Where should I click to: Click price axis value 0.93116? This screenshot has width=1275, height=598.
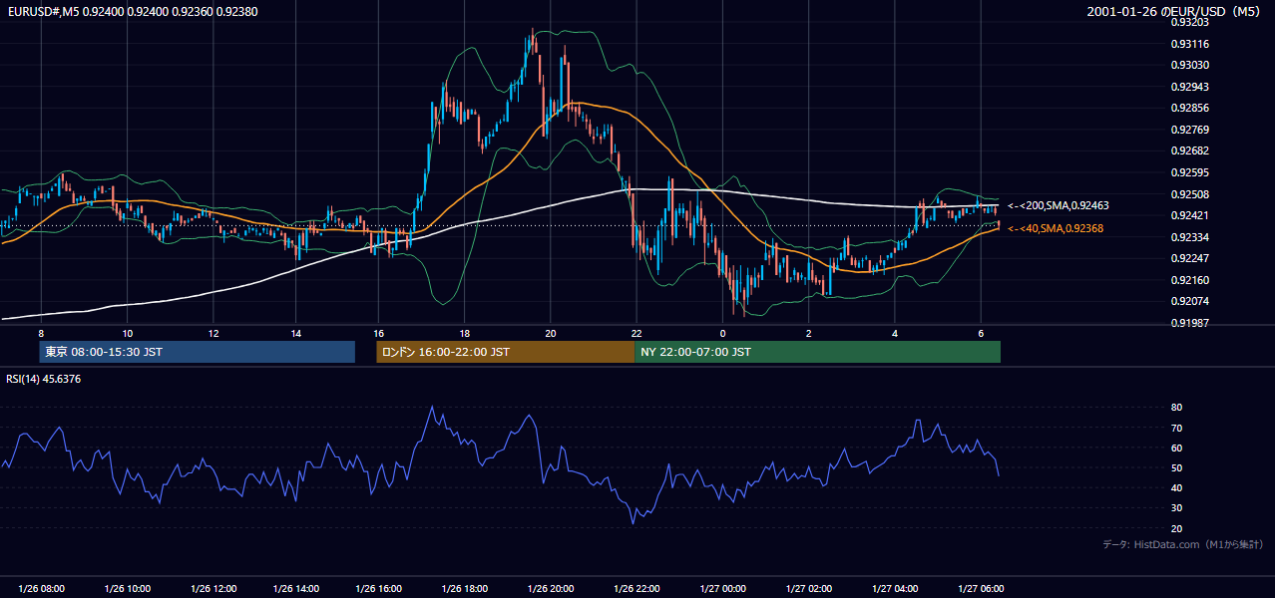(x=1190, y=44)
